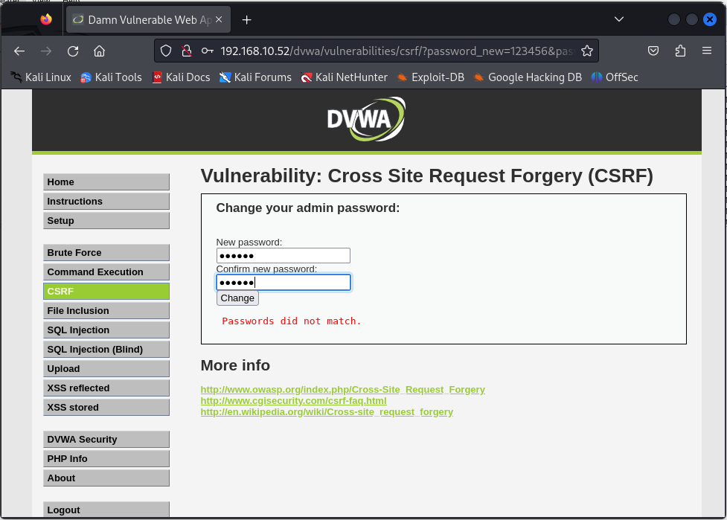This screenshot has width=727, height=520.
Task: Open the Instructions menu item
Action: pyautogui.click(x=106, y=202)
